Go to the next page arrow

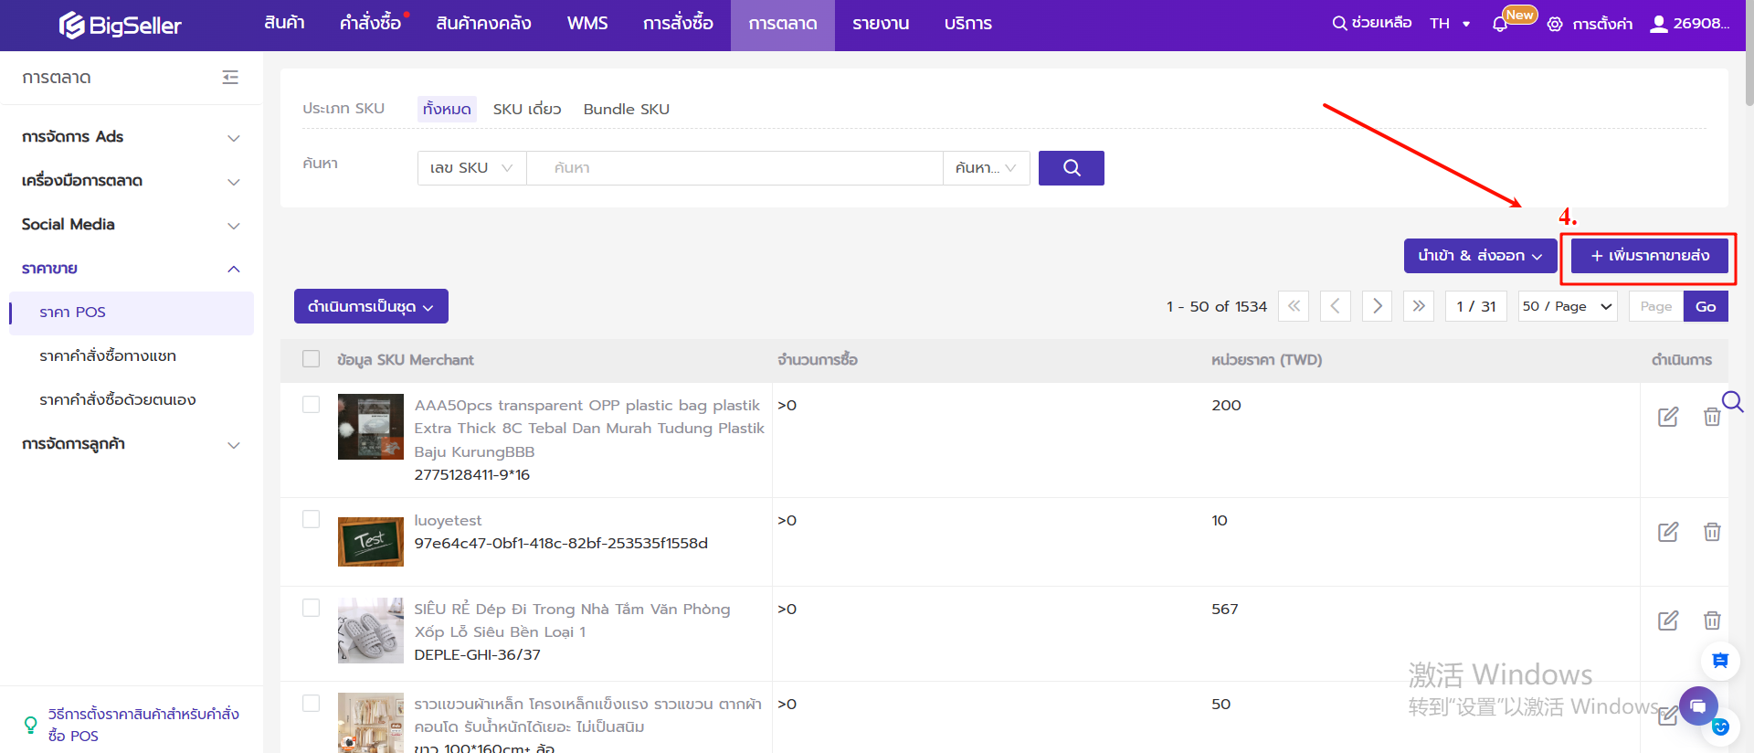[1377, 306]
